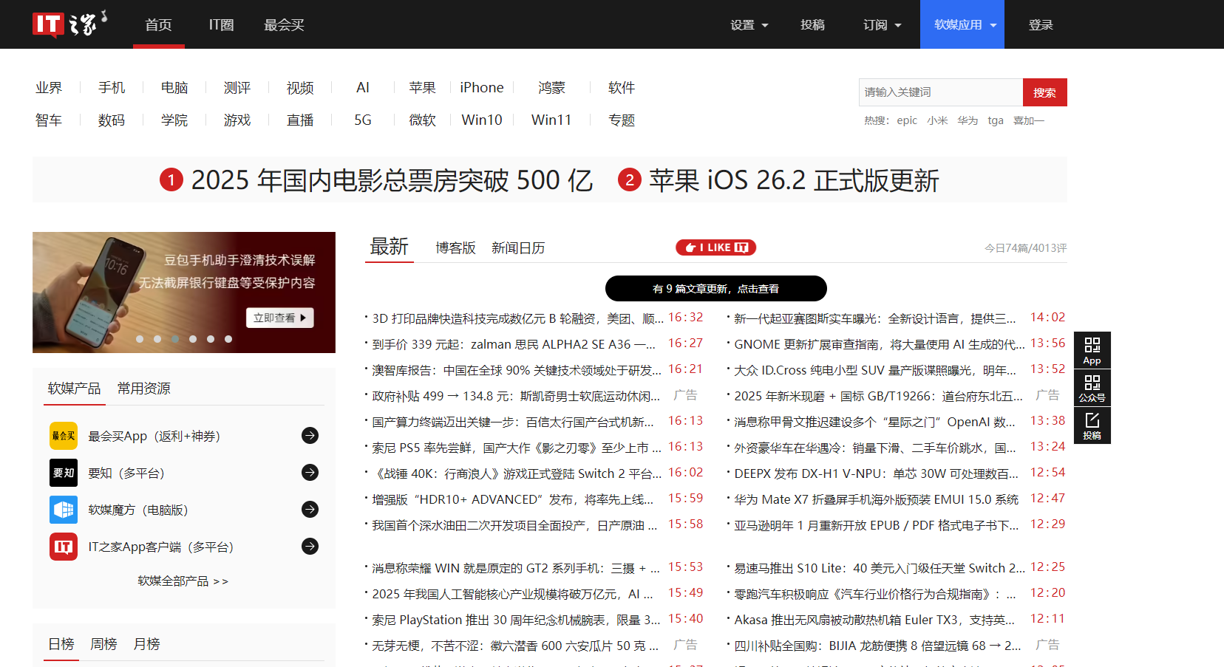
Task: Click inside the keyword search input field
Action: 939,92
